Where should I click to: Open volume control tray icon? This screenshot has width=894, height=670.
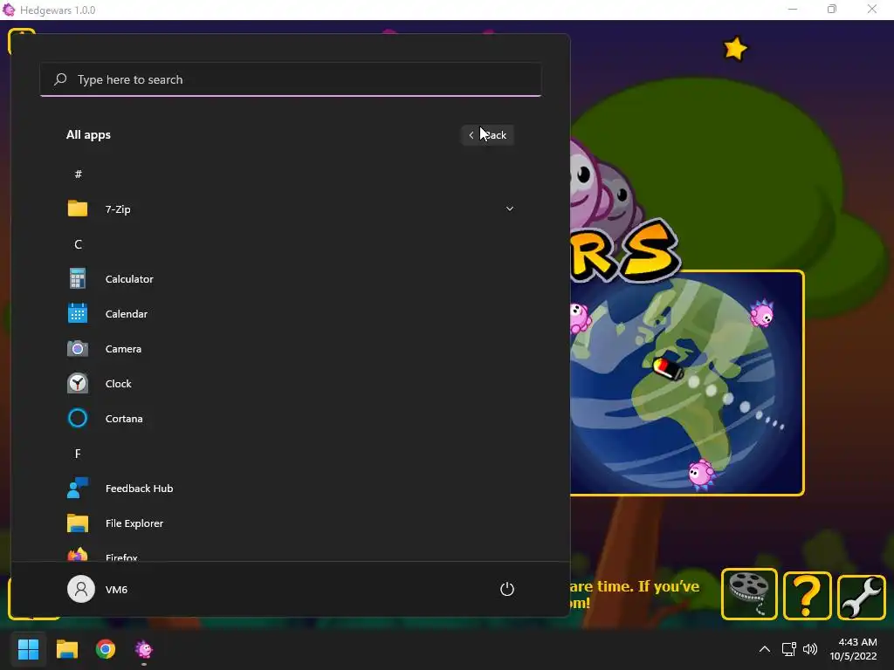click(809, 649)
